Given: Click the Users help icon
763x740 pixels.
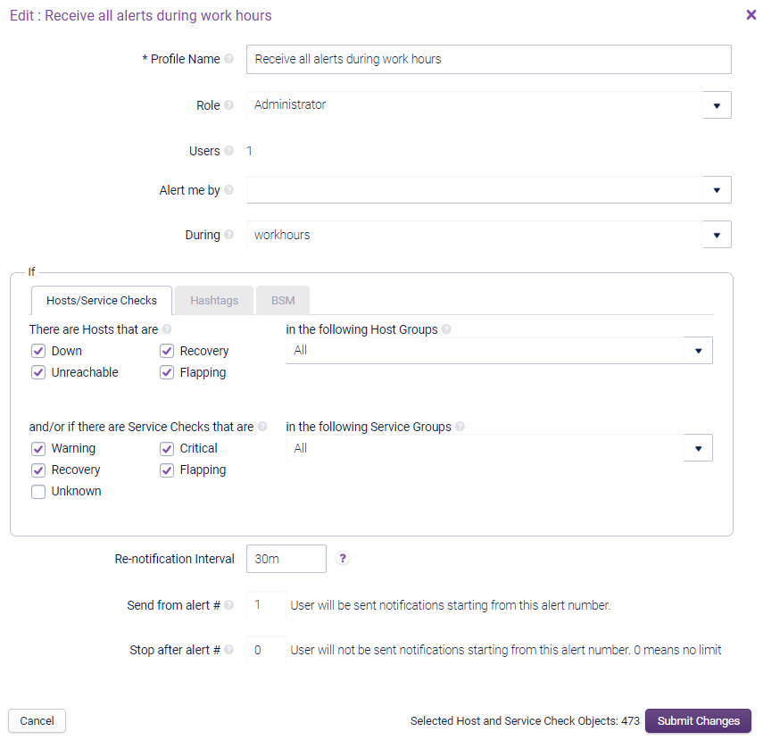Looking at the screenshot, I should [228, 151].
